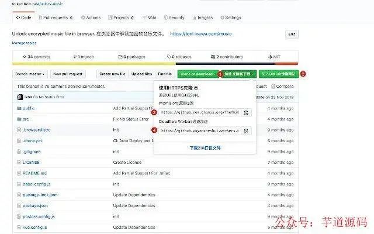374x234 pixels.
Task: Click the Edit description button
Action: click(292, 34)
